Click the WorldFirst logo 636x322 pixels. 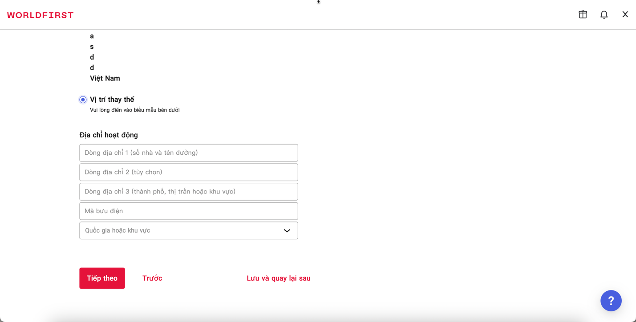[41, 15]
